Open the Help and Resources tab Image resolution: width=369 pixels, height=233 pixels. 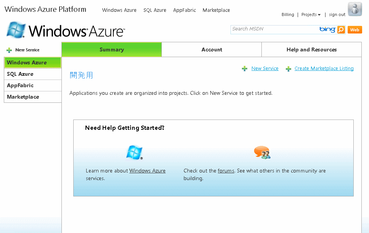coord(312,49)
